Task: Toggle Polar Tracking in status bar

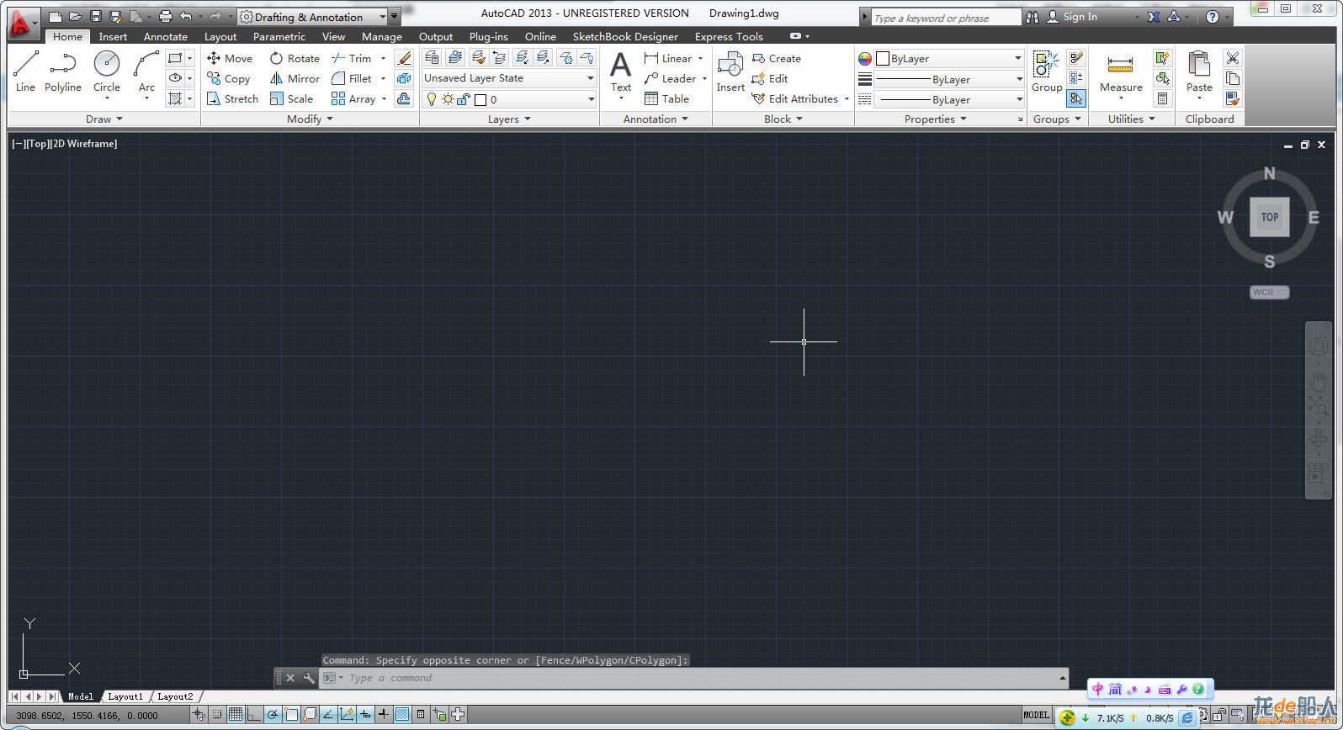Action: (x=273, y=715)
